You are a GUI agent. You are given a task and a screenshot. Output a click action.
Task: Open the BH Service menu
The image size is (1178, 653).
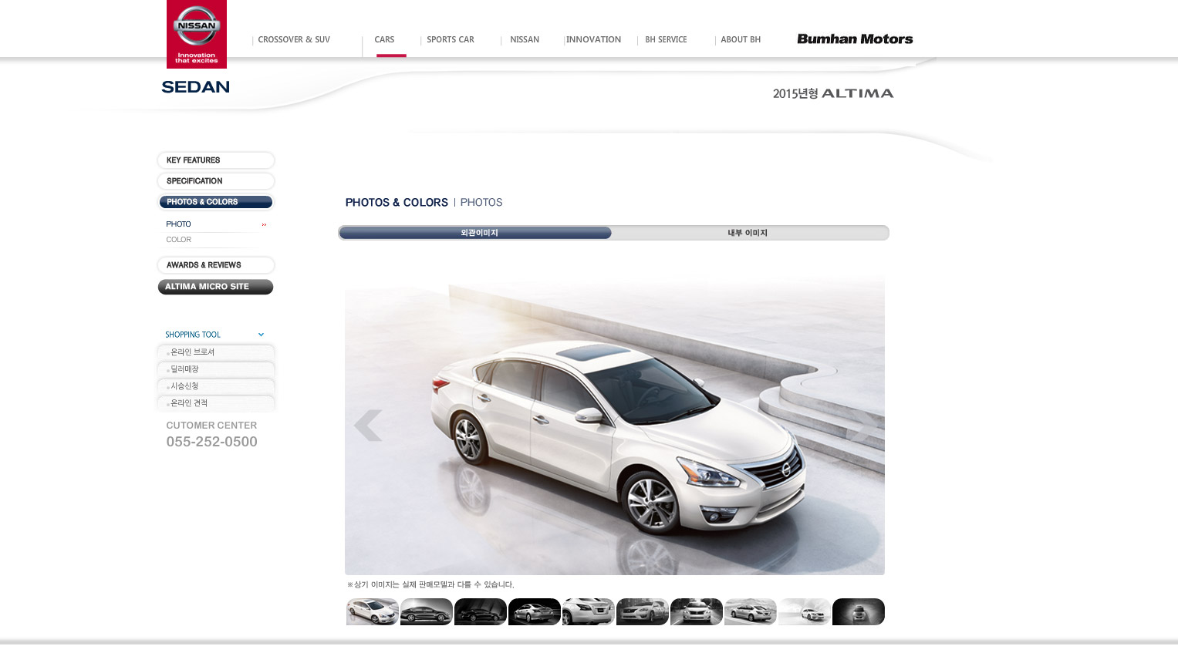666,40
